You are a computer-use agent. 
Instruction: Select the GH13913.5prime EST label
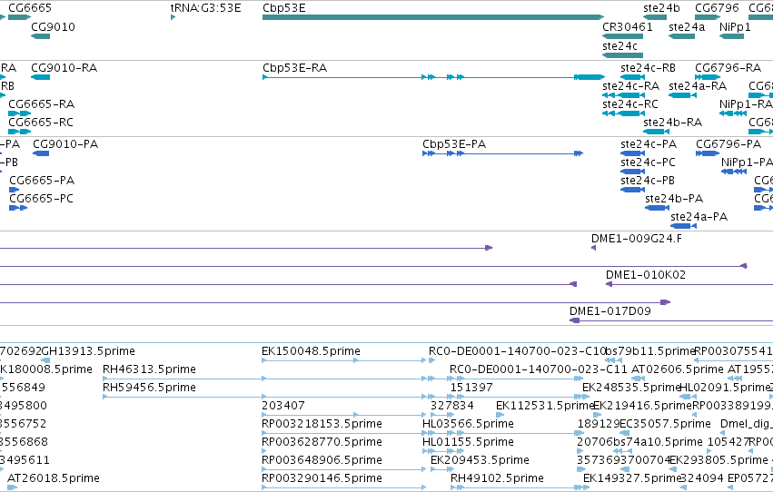pyautogui.click(x=89, y=351)
